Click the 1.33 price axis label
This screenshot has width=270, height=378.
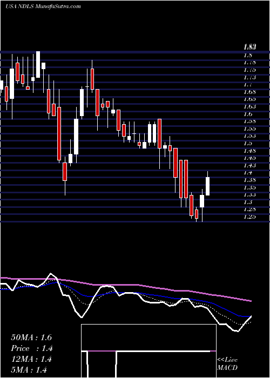[250, 195]
